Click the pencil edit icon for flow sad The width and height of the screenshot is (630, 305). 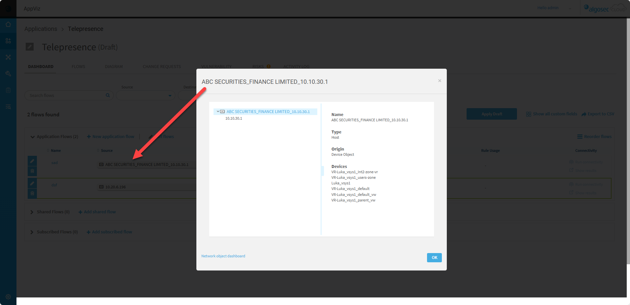[x=32, y=161]
